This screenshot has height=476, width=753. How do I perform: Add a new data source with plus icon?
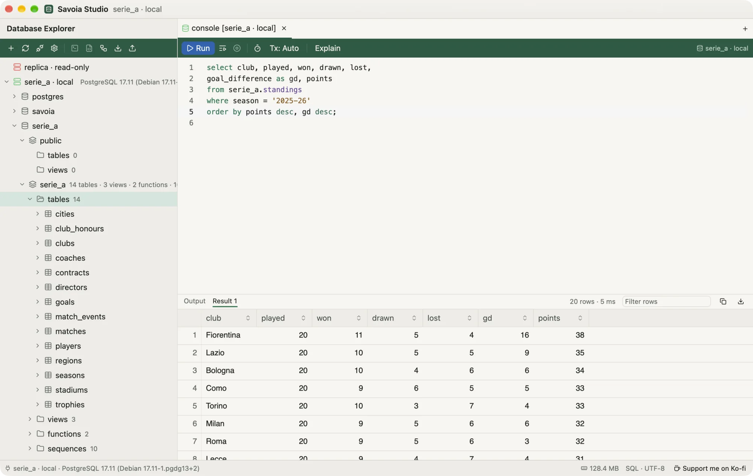tap(11, 48)
